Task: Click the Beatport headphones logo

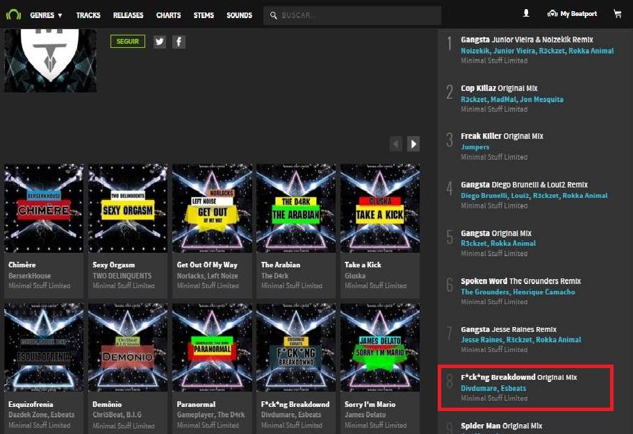Action: point(13,15)
